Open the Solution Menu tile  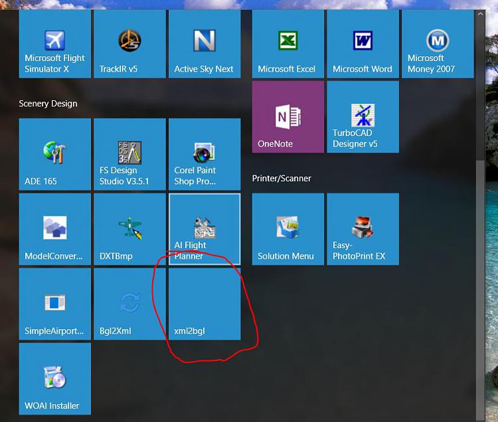point(288,229)
